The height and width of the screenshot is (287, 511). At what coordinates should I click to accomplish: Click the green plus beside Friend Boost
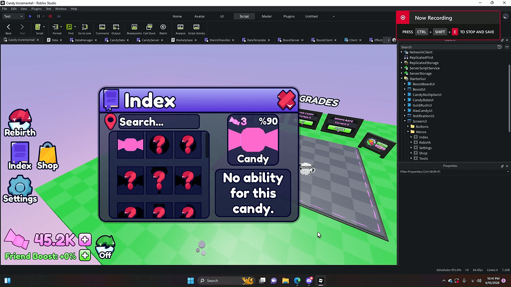(x=85, y=256)
